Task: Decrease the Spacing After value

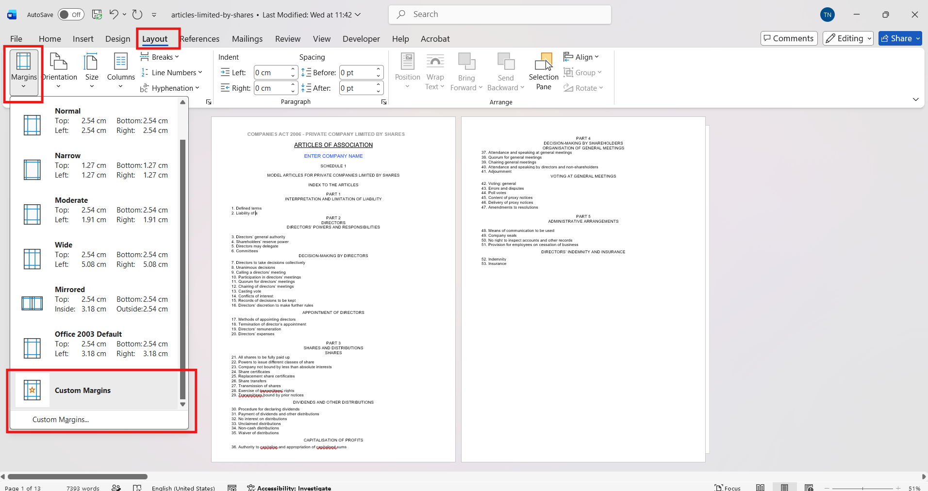Action: (x=379, y=91)
